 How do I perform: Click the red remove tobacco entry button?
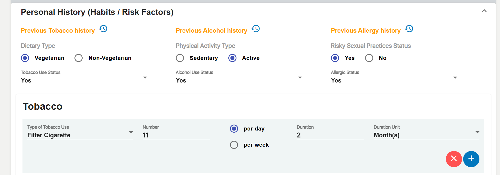[x=454, y=159]
